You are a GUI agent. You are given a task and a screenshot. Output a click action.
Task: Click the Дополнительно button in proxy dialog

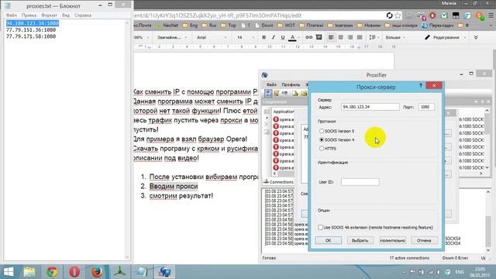coord(393,240)
